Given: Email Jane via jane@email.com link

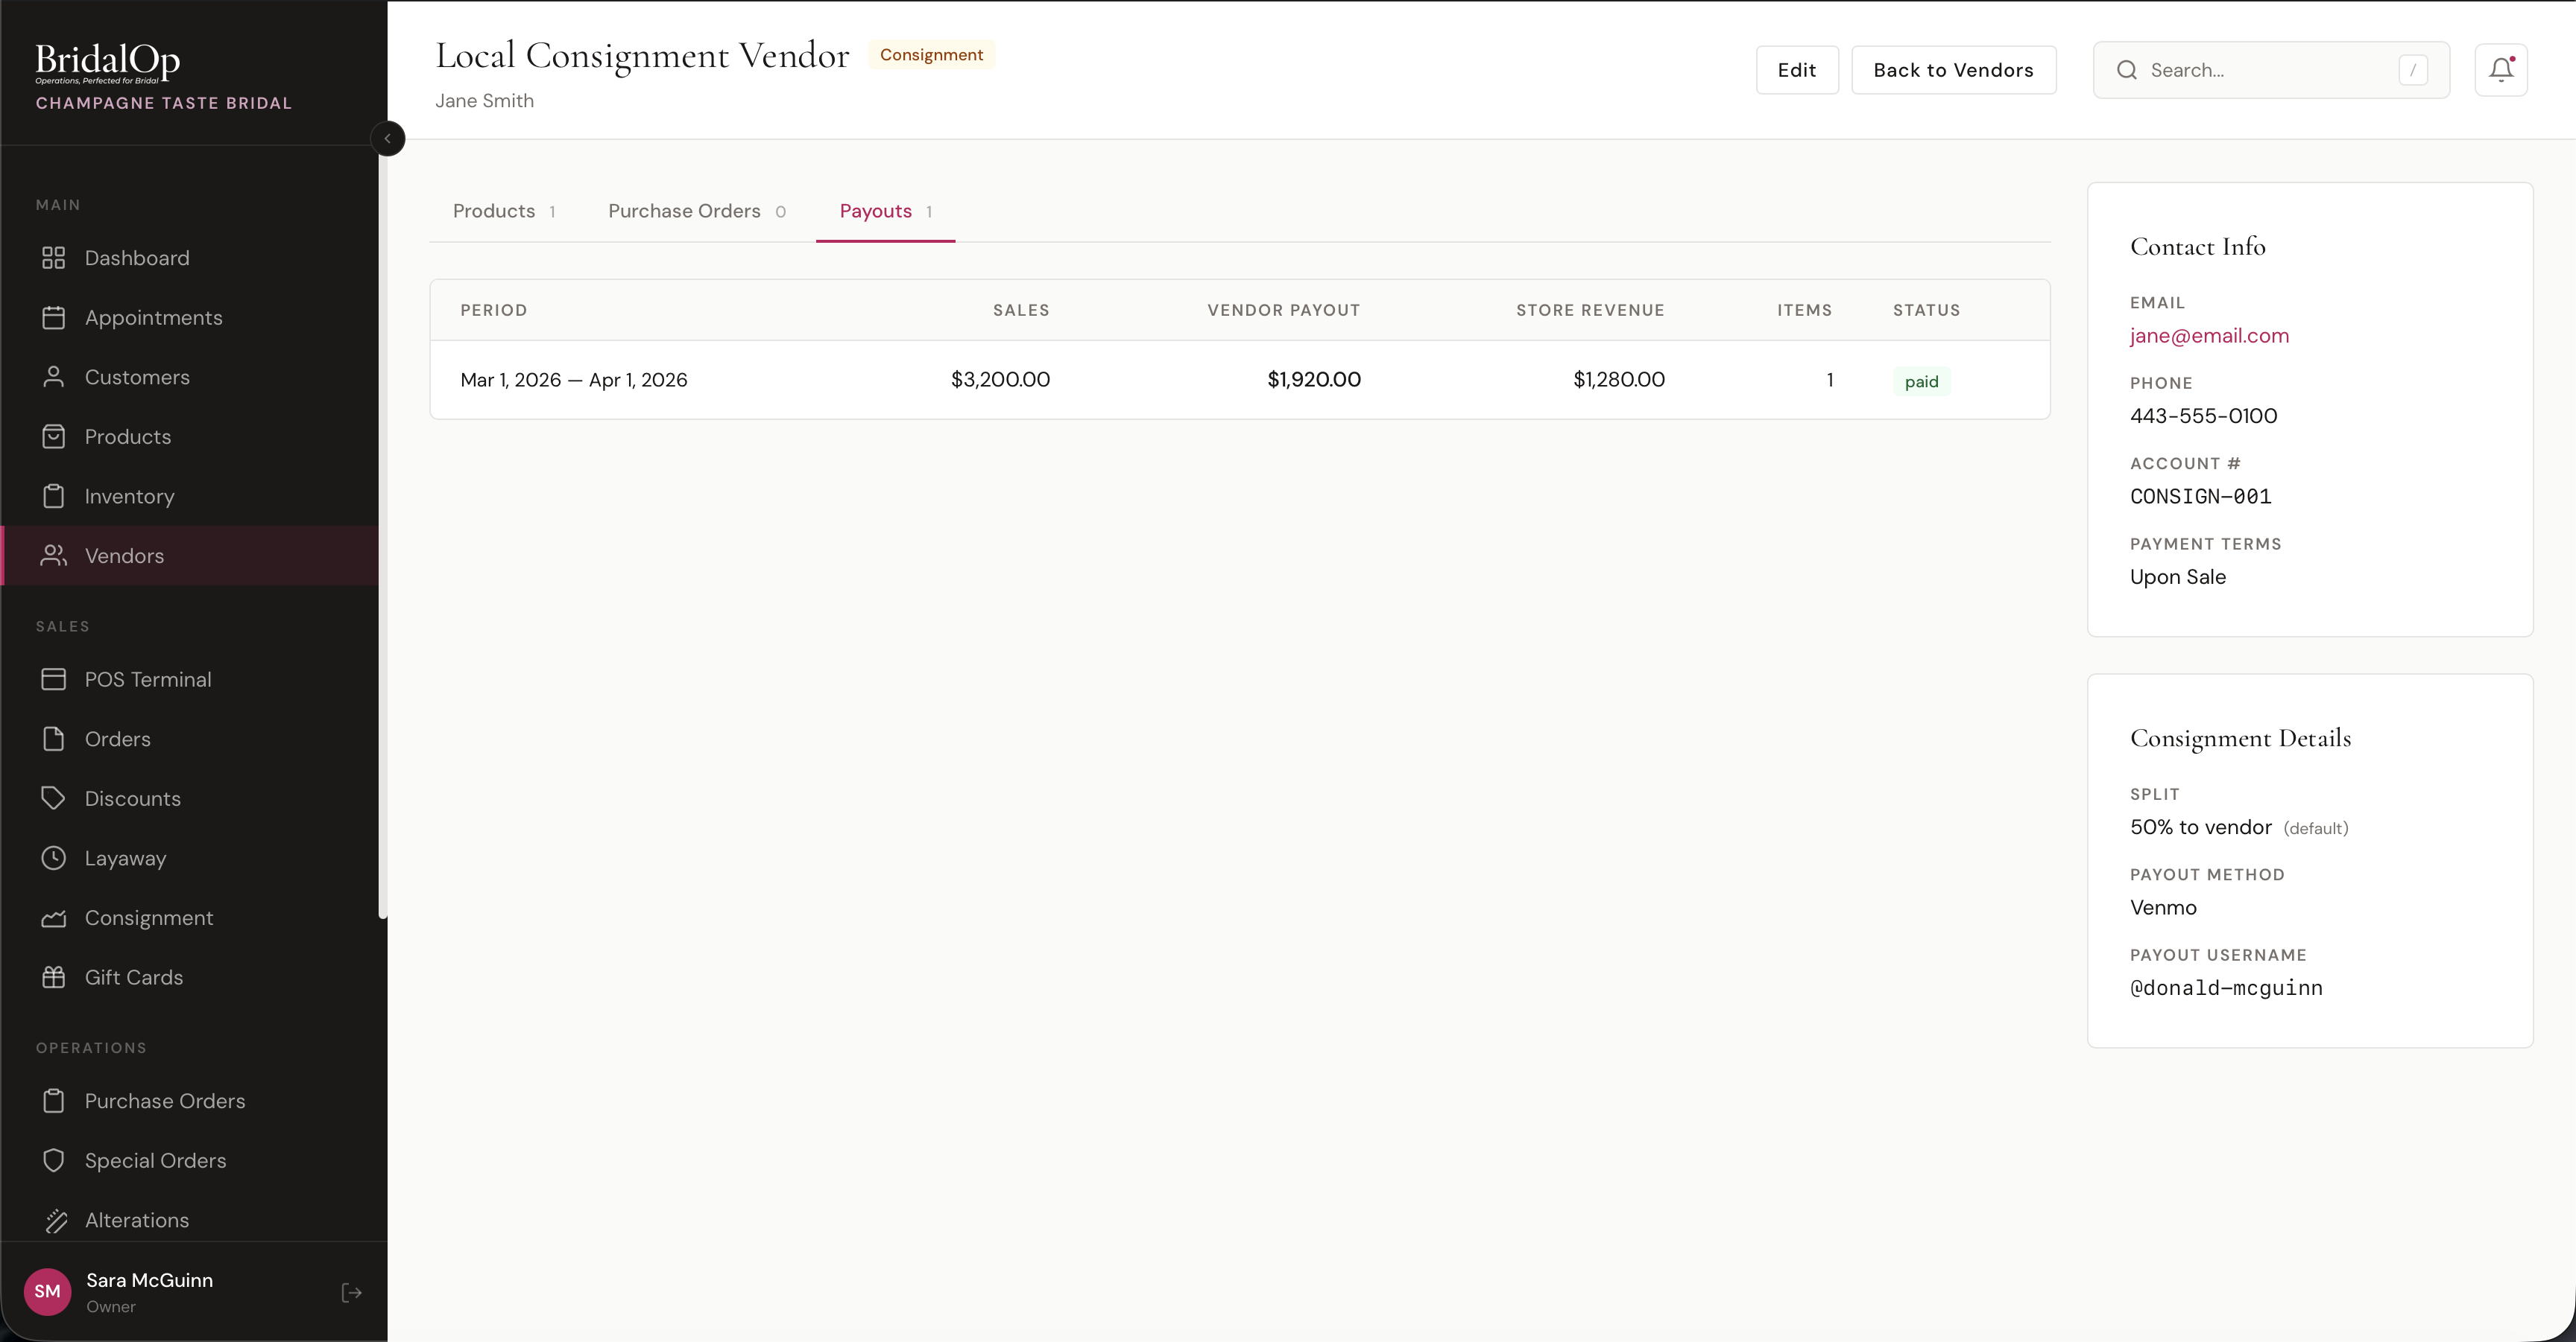Looking at the screenshot, I should pyautogui.click(x=2208, y=336).
